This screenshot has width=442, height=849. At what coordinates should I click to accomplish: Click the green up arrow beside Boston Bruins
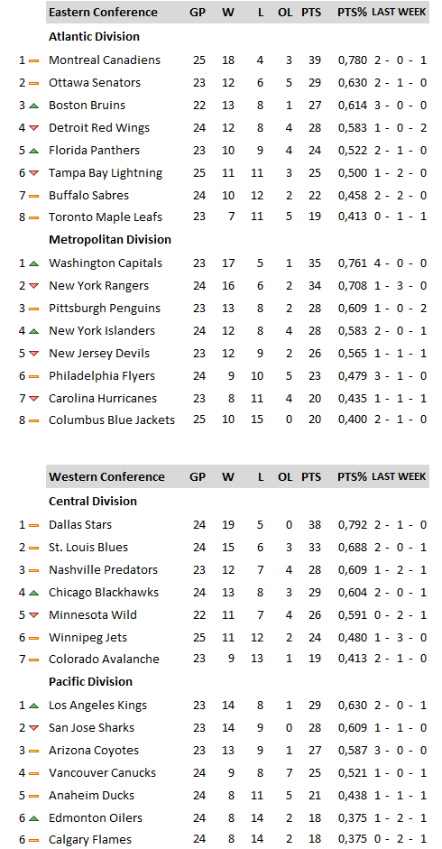[x=33, y=106]
